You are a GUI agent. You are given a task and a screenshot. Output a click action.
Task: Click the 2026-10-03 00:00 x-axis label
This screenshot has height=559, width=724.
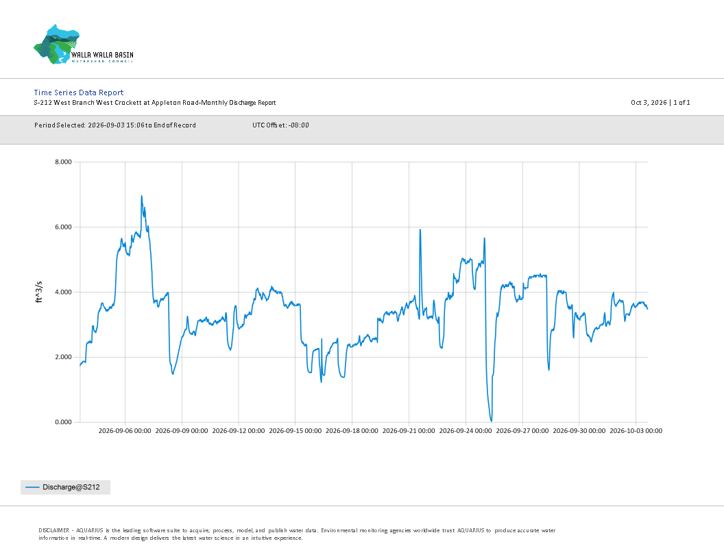click(x=636, y=431)
